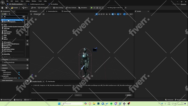Start Play in editor

point(92,8)
